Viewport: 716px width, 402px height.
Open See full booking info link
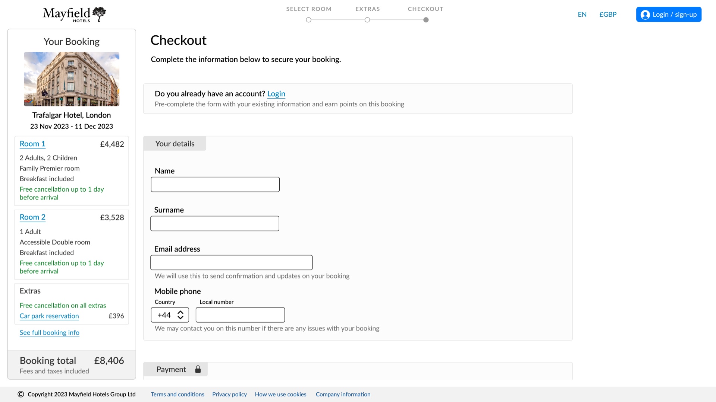coord(50,332)
